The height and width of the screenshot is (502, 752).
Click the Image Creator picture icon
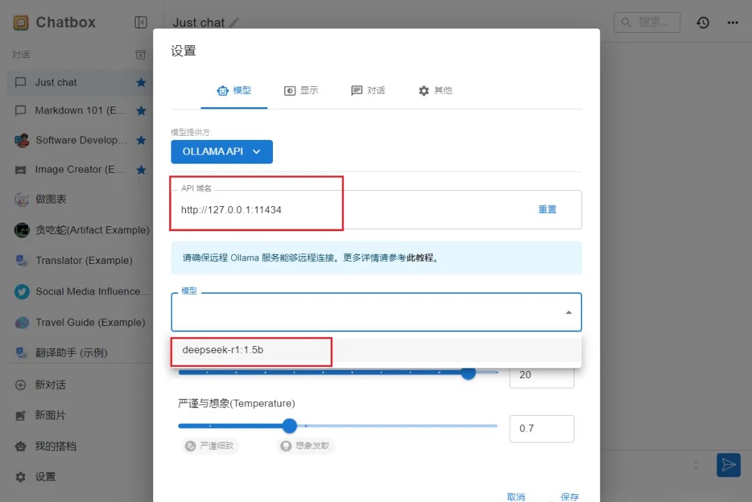pyautogui.click(x=21, y=170)
